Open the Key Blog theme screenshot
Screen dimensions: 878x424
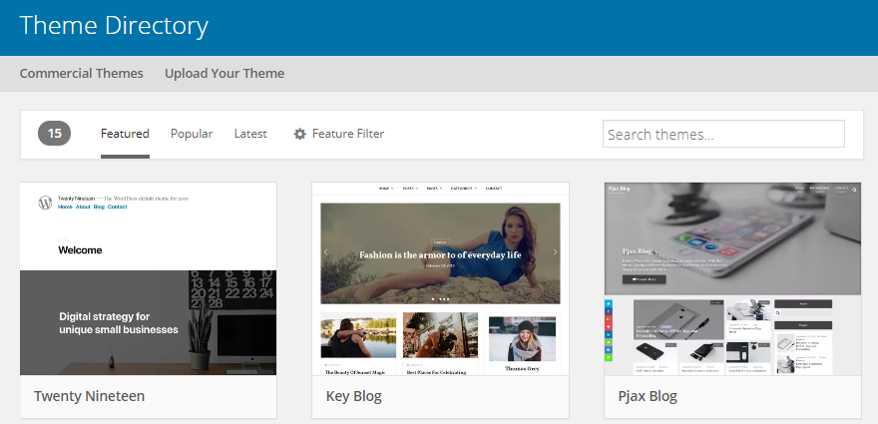point(440,278)
